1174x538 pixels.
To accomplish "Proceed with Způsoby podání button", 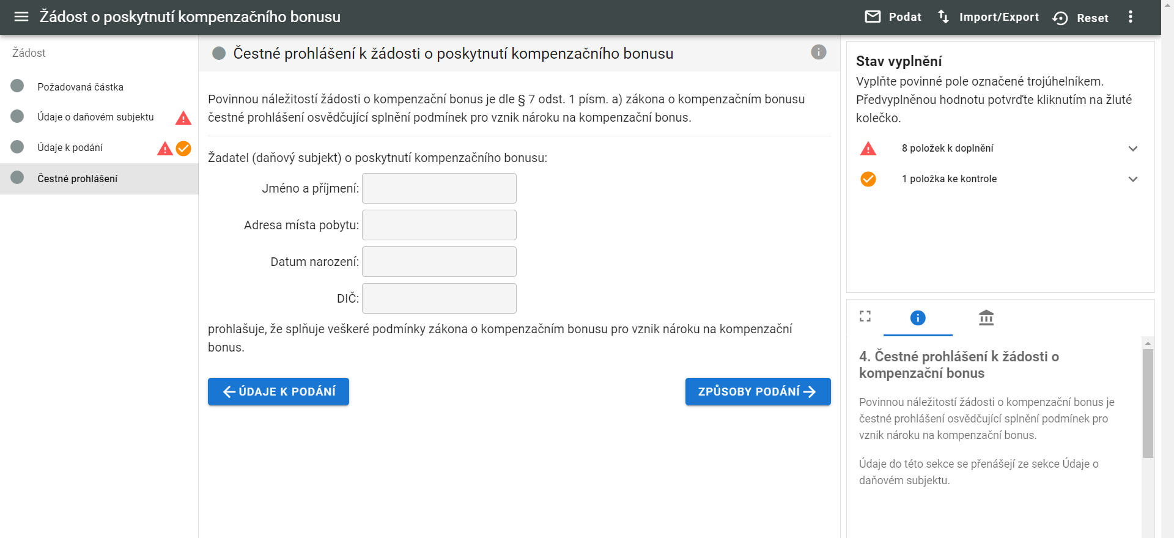I will click(x=758, y=392).
